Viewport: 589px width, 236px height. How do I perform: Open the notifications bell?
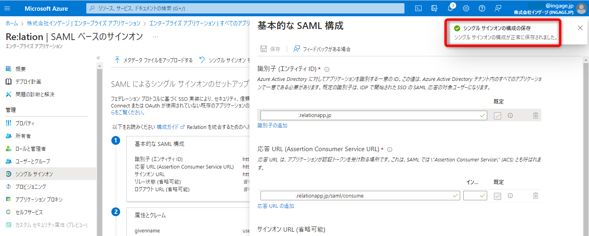pyautogui.click(x=450, y=8)
